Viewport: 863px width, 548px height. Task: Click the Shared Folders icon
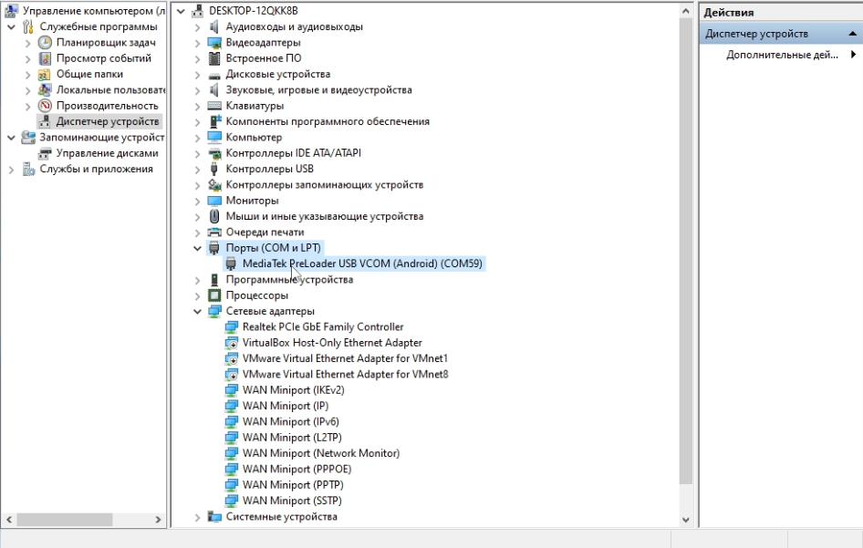[45, 74]
